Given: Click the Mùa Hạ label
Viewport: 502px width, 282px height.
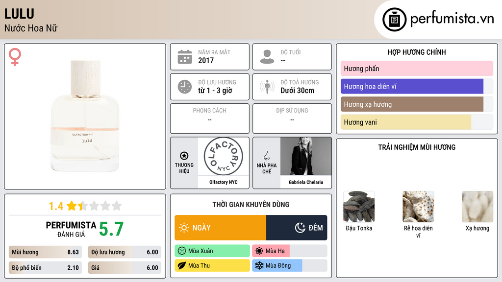Looking at the screenshot, I should (275, 251).
